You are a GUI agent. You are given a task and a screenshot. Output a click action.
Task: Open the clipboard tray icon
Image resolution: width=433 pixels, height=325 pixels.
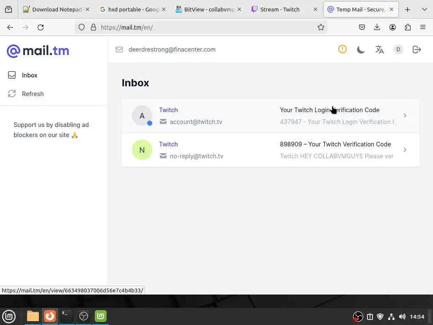pyautogui.click(x=370, y=317)
